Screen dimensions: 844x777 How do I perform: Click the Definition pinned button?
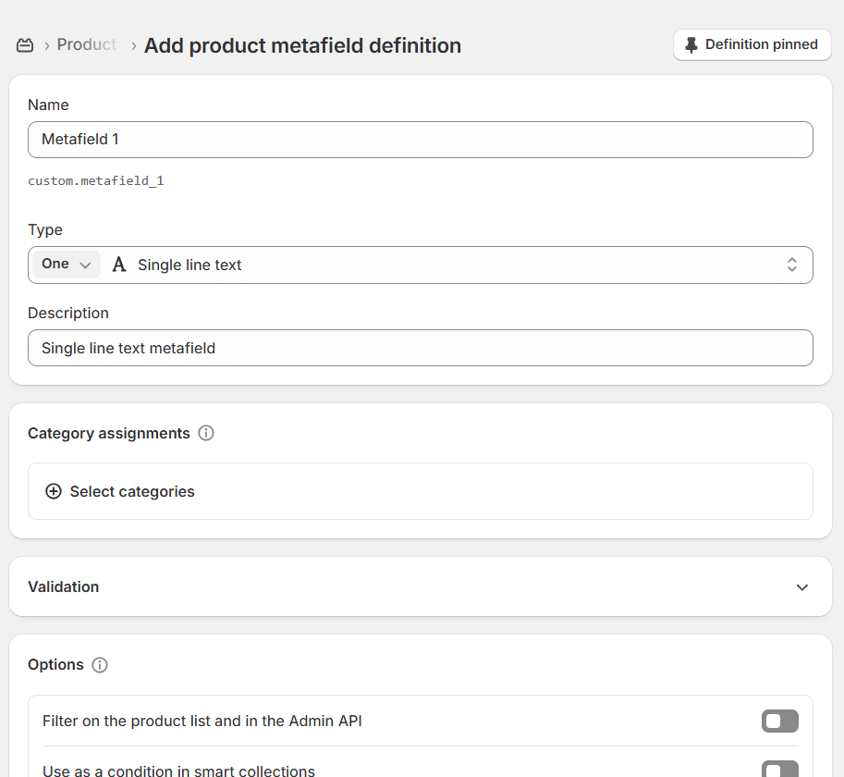752,44
